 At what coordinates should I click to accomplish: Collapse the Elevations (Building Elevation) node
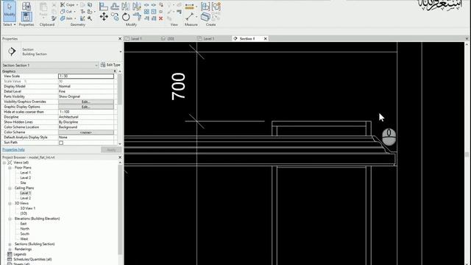point(10,219)
